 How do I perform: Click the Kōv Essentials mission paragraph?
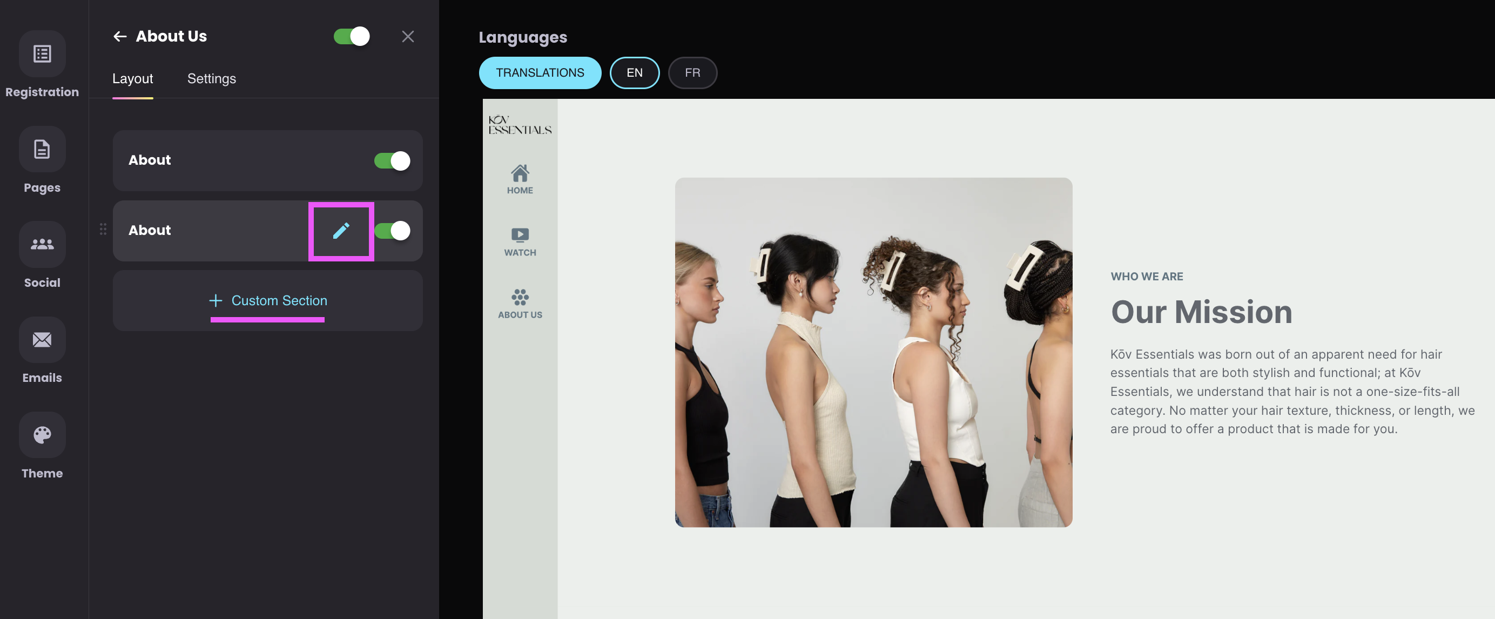pyautogui.click(x=1292, y=392)
